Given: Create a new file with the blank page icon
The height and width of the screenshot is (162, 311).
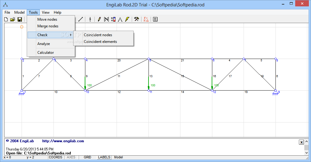Looking at the screenshot, I should pyautogui.click(x=6, y=19).
